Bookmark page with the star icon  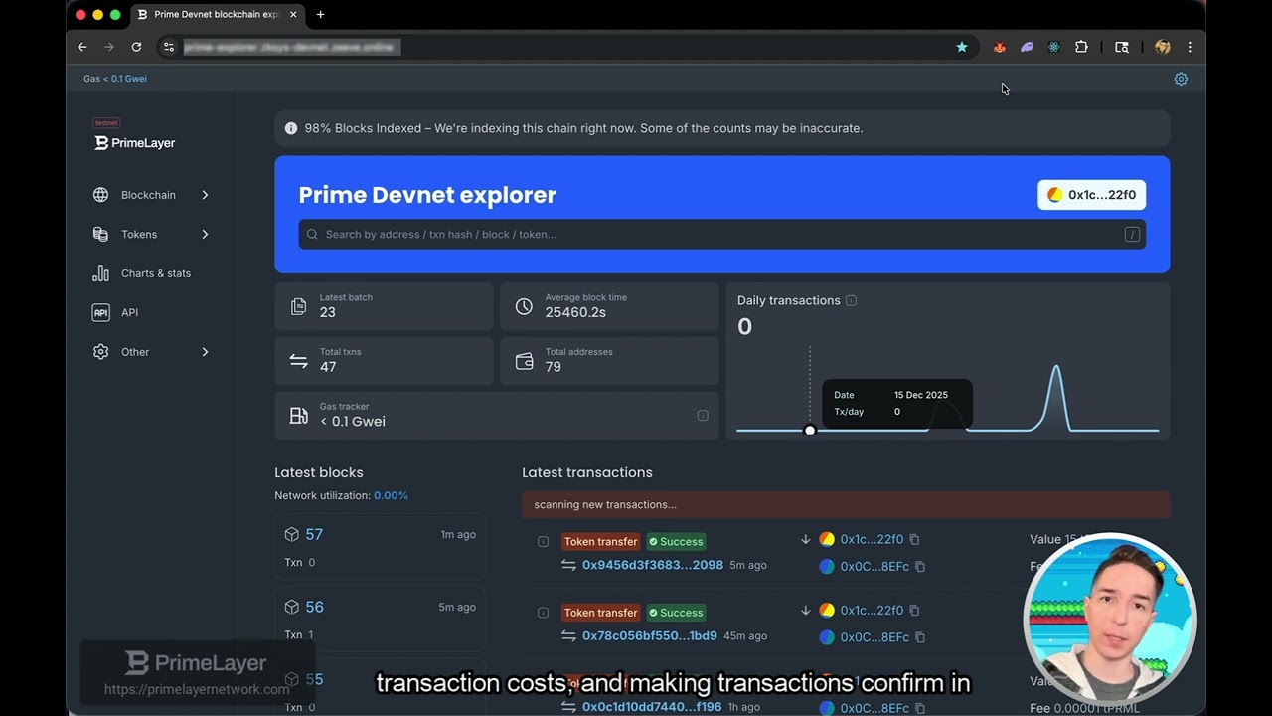click(x=962, y=47)
